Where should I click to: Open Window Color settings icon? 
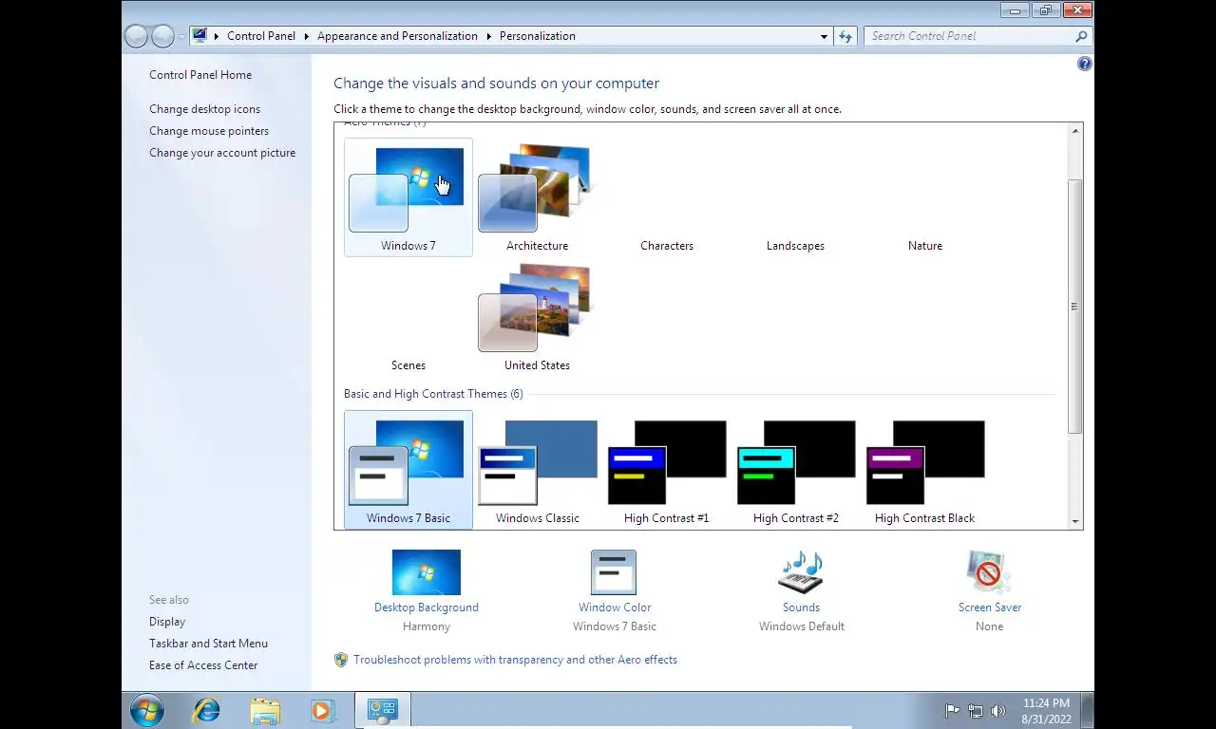point(614,572)
